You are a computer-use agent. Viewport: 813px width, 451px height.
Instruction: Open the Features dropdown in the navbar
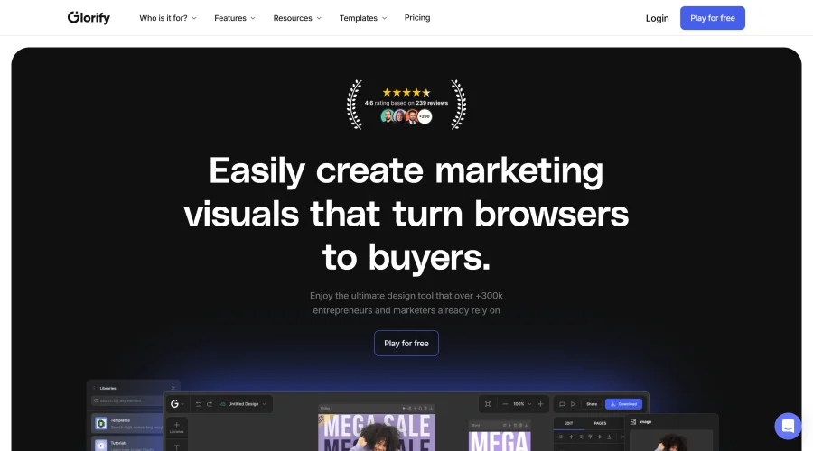(234, 18)
